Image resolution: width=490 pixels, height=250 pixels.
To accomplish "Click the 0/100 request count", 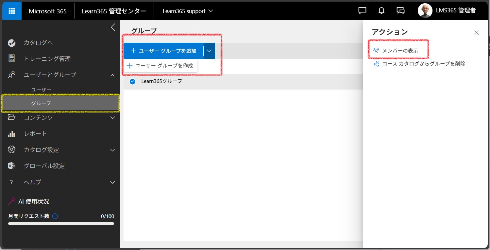I will coord(108,216).
